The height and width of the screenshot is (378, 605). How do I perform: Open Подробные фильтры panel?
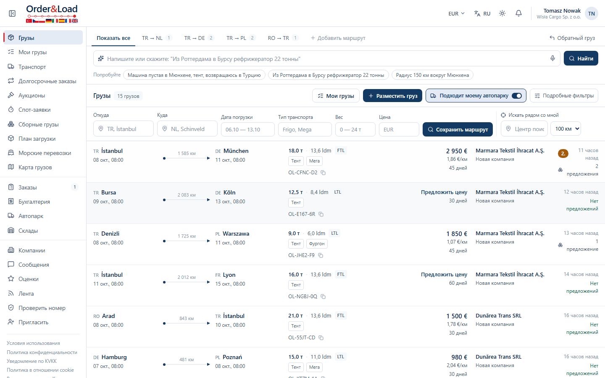[564, 96]
